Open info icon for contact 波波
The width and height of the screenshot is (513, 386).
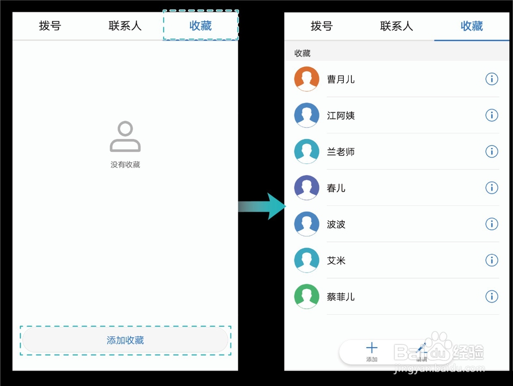click(491, 224)
